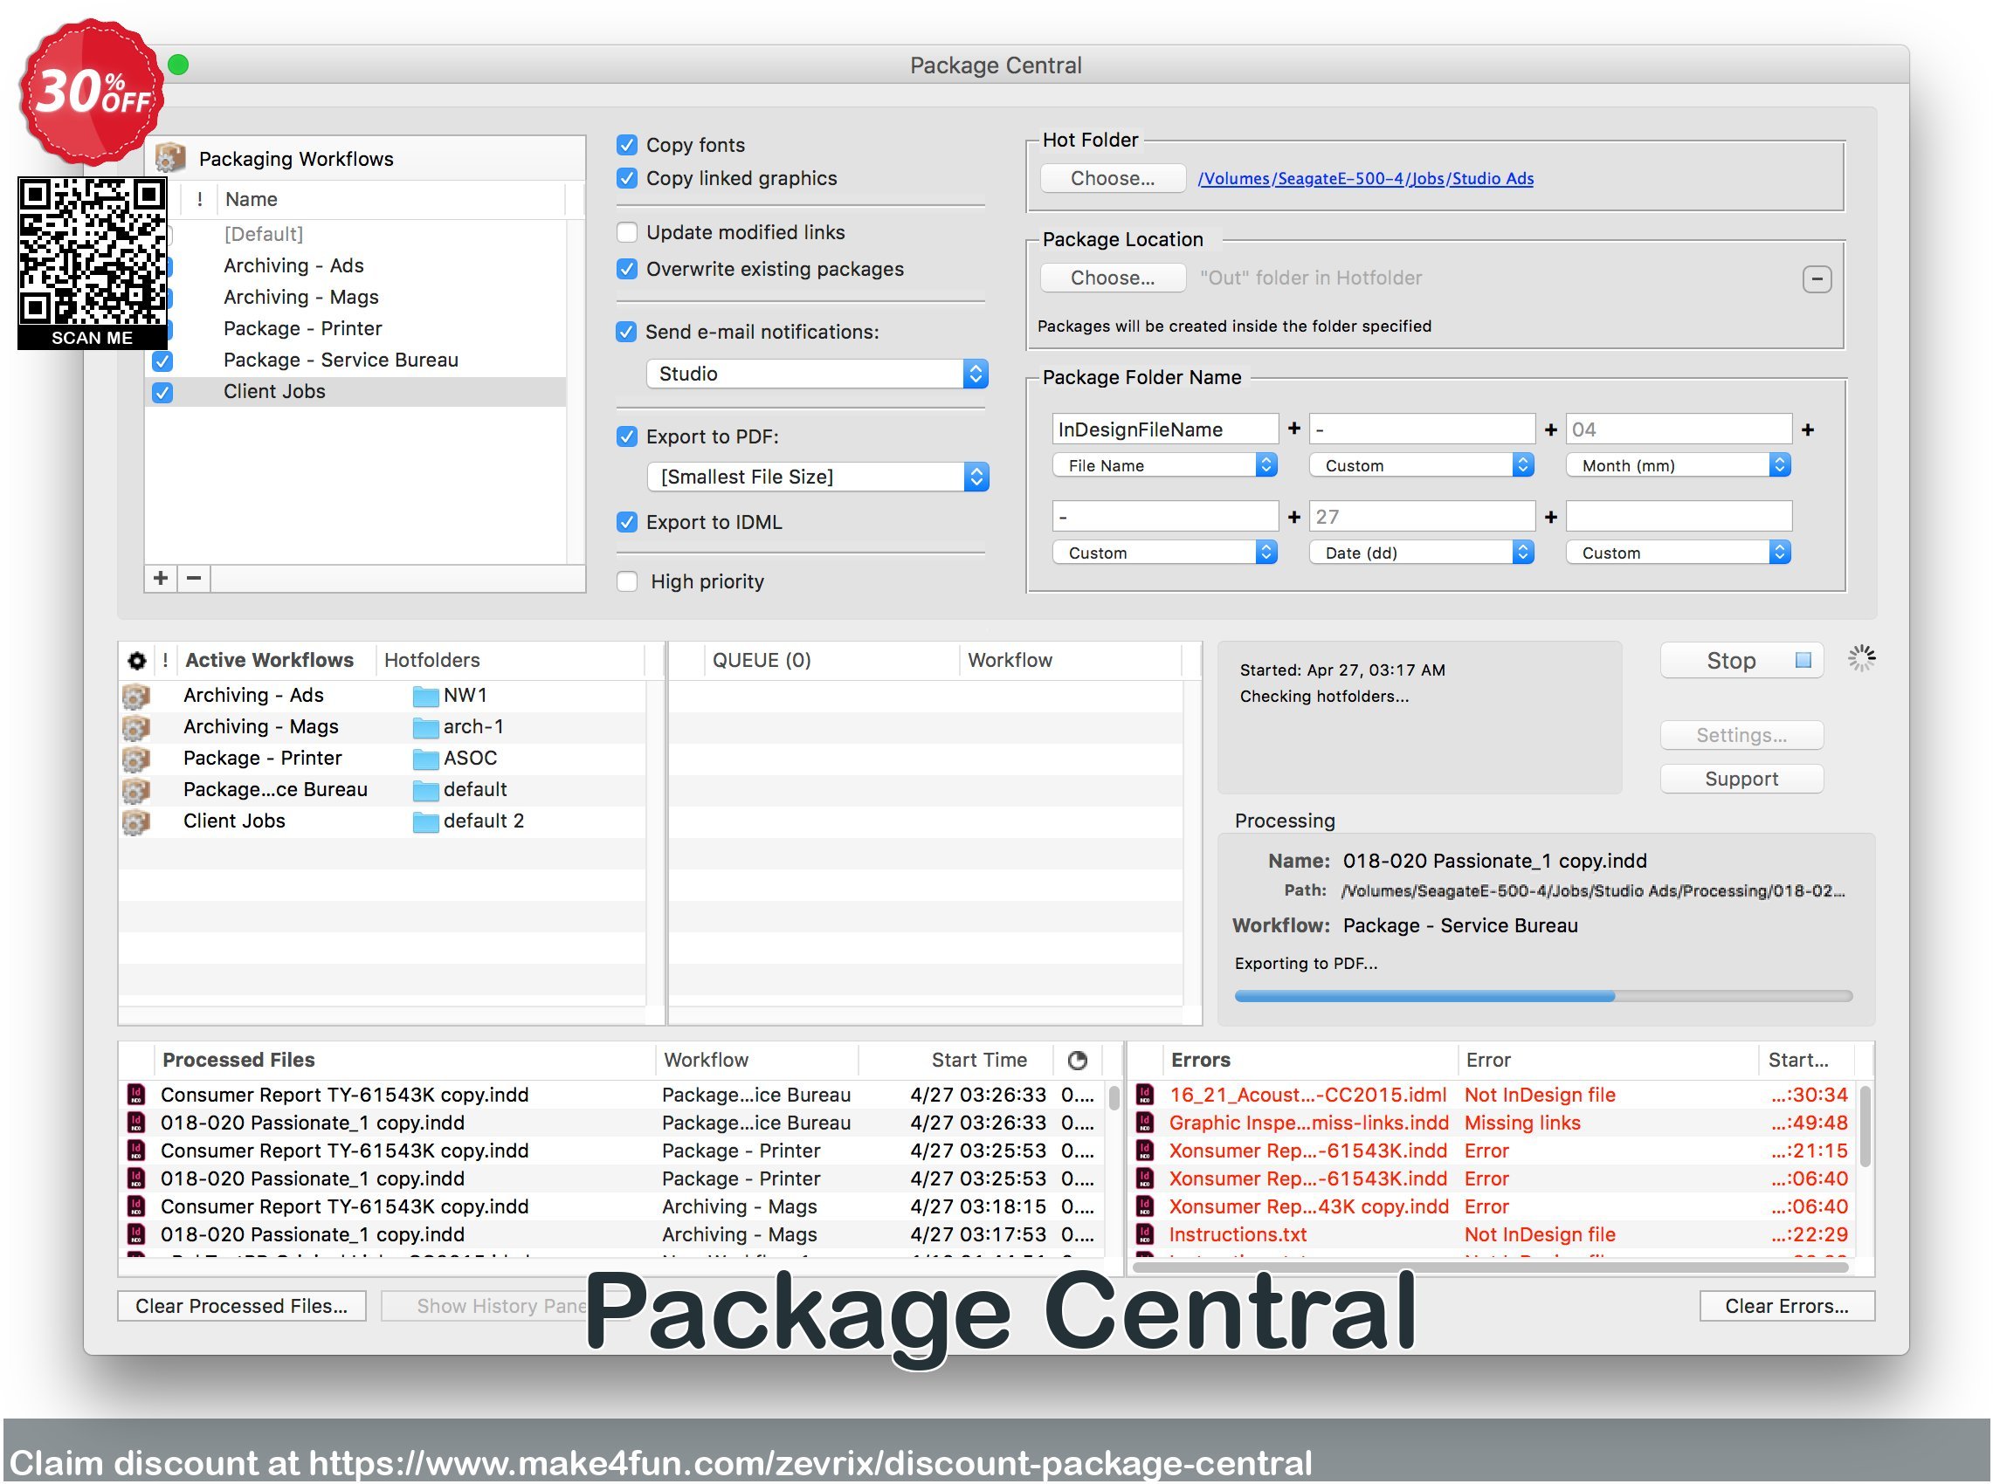Click InDesign icon of Graphic Inspe...miss-links.indd error
The image size is (1993, 1484).
click(1145, 1123)
